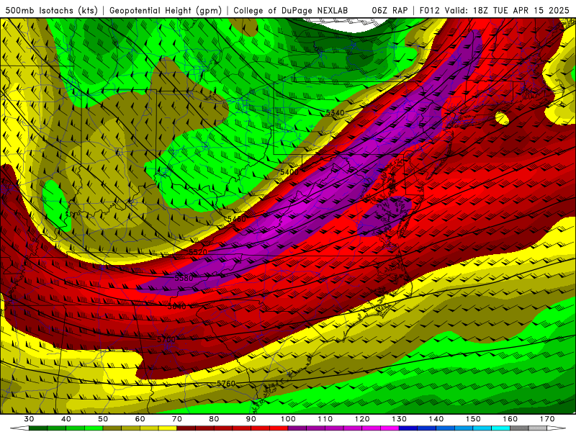Click the legend value 160
Viewport: 576px width, 432px height.
(x=510, y=419)
